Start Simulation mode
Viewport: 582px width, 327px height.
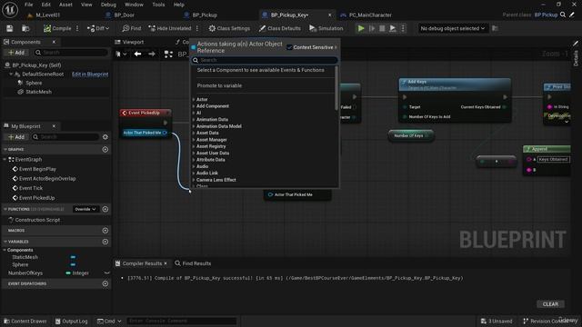pos(326,28)
